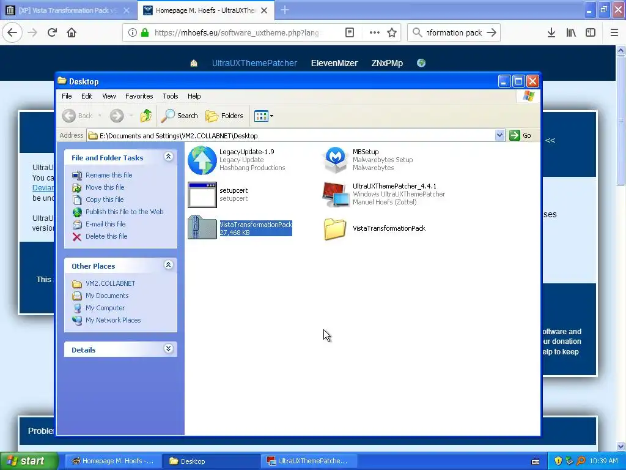Click the website globe language icon
626x470 pixels.
coord(421,63)
